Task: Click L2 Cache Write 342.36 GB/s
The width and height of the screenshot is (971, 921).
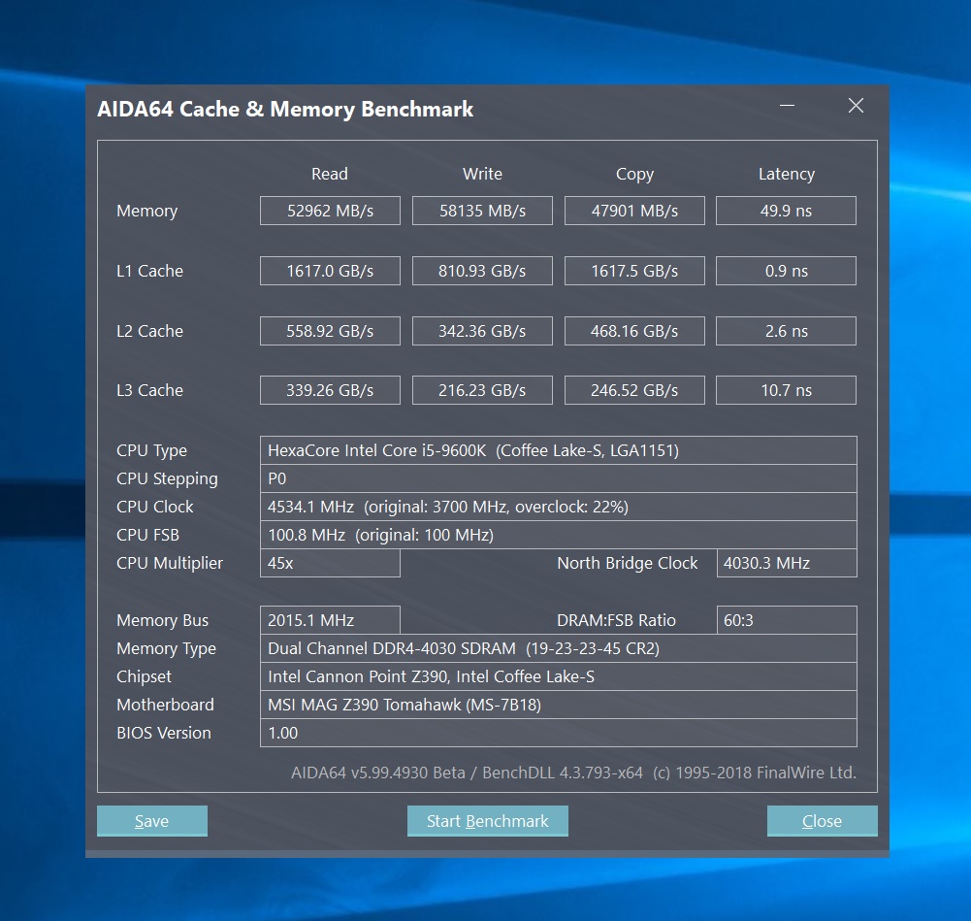Action: [482, 331]
